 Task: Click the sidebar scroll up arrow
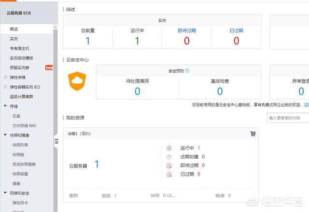[x=56, y=27]
